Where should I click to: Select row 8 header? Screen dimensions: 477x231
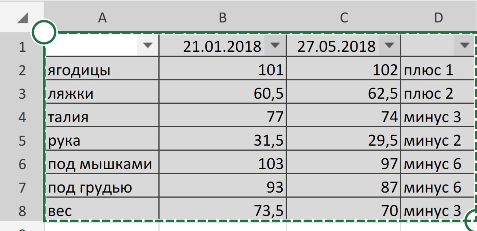click(22, 211)
